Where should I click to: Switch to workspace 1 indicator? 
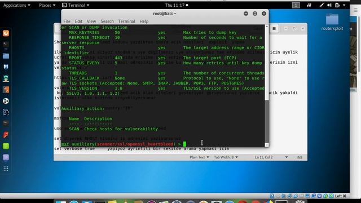[x=296, y=5]
